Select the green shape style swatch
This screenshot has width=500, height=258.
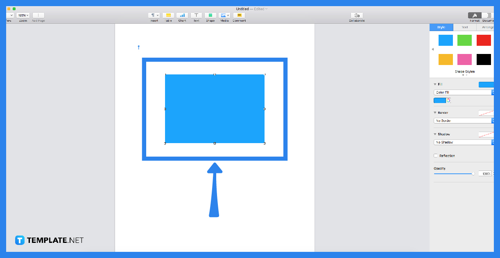tap(464, 40)
